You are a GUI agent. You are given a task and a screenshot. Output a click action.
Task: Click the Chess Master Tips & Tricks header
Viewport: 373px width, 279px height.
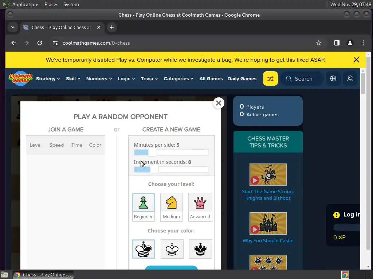pos(268,142)
